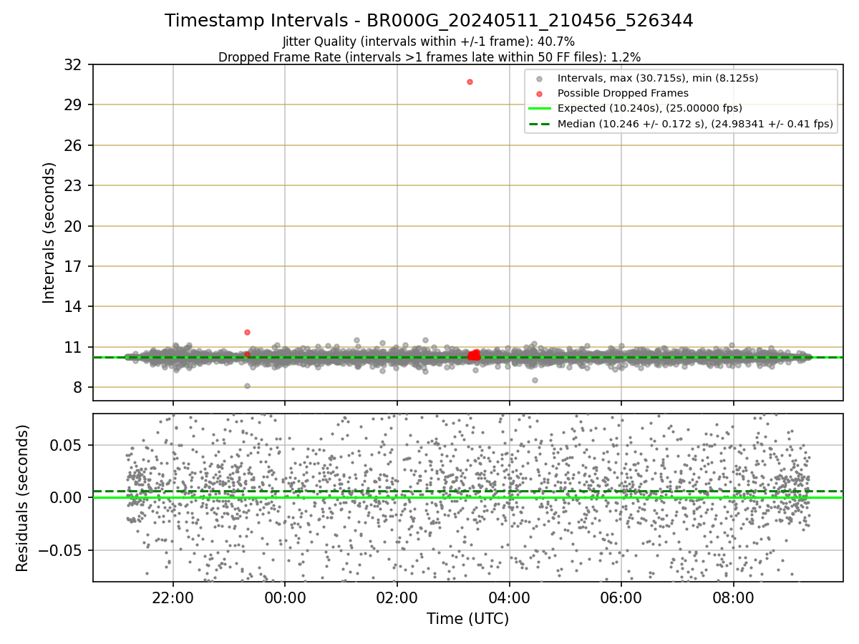The height and width of the screenshot is (644, 859).
Task: Click the 'Intervals (seconds)' y-axis label
Action: [49, 233]
